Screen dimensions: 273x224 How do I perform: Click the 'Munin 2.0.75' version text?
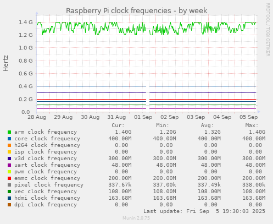[x=136, y=218]
